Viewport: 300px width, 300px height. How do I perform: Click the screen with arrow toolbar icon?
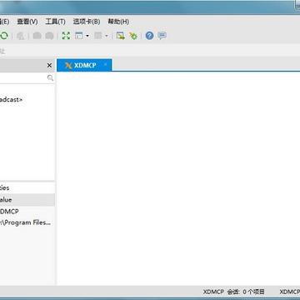[121, 36]
